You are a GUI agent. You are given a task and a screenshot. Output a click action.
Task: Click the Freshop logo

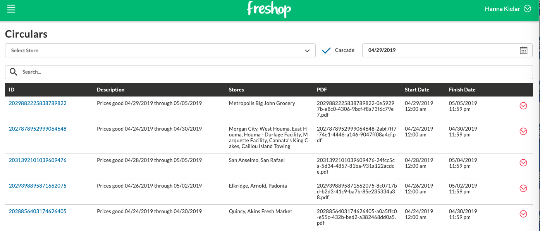269,9
